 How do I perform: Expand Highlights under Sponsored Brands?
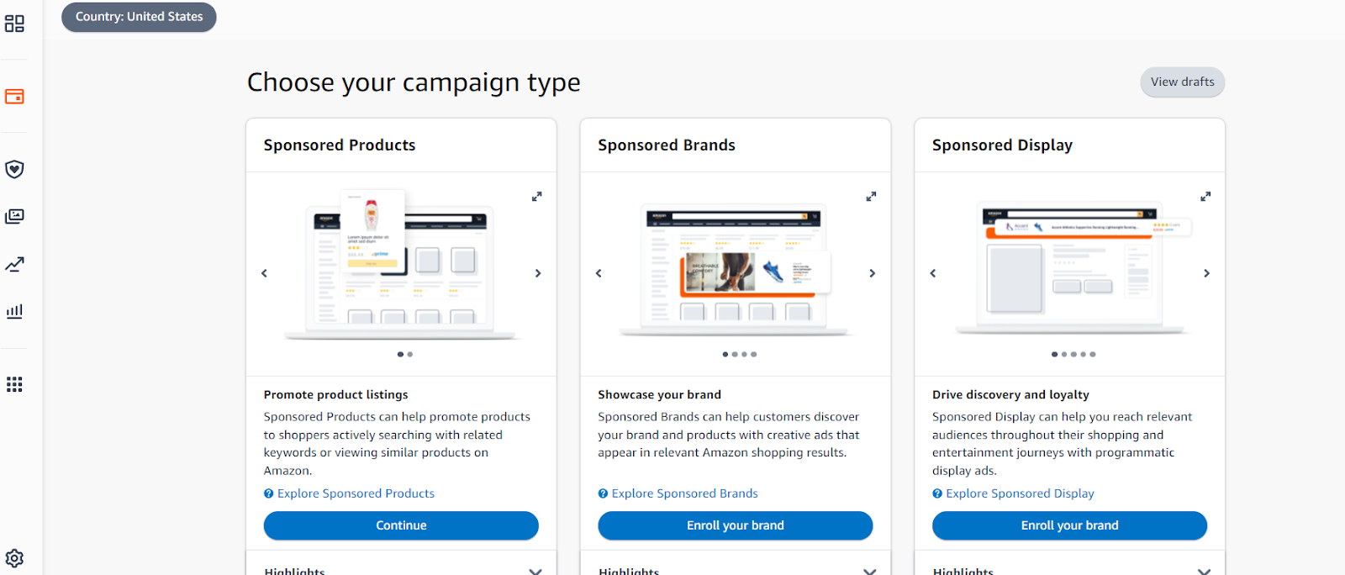(869, 570)
